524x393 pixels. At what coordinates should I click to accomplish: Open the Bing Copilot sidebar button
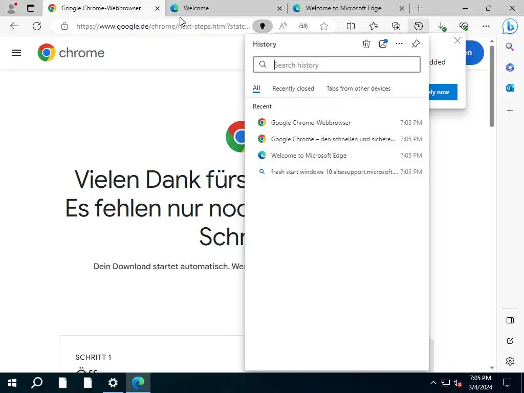pos(510,27)
